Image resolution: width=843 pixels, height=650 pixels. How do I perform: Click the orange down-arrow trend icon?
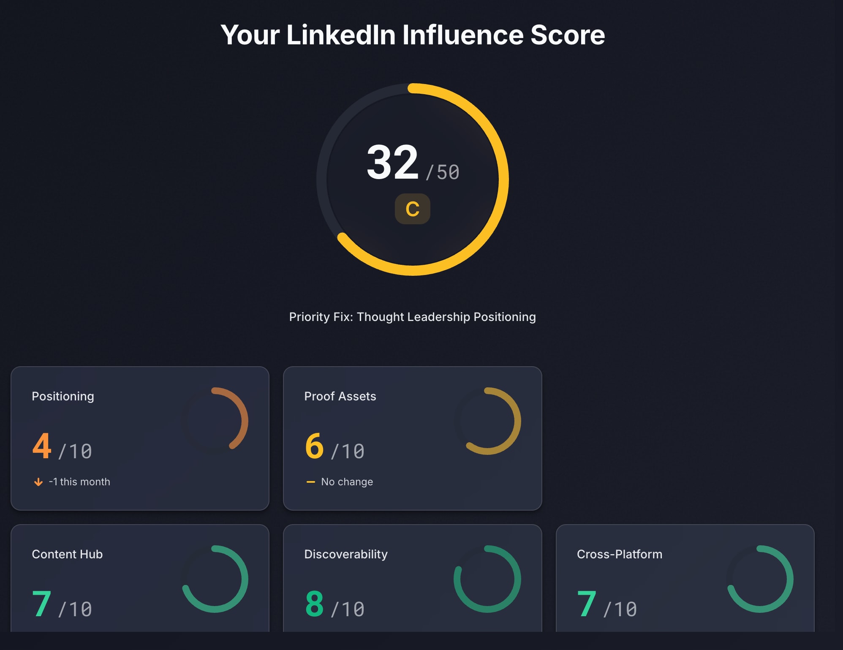pyautogui.click(x=38, y=482)
